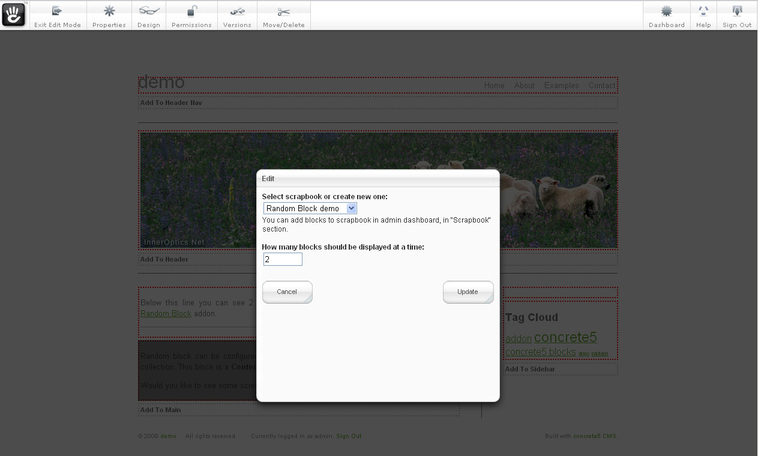Image resolution: width=758 pixels, height=456 pixels.
Task: Click the 'package' tag link
Action: tap(600, 354)
